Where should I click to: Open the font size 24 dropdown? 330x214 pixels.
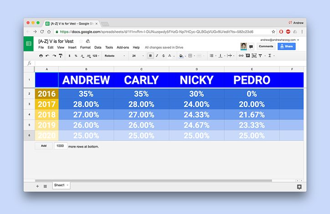pyautogui.click(x=138, y=56)
